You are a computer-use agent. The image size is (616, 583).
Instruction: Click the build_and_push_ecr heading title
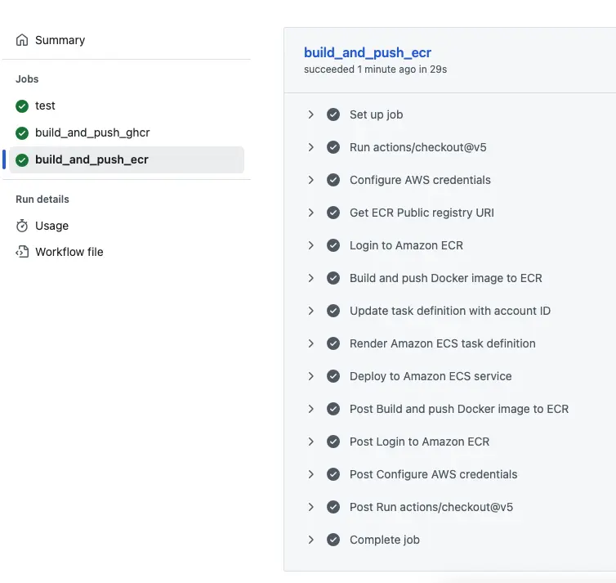[x=368, y=53]
